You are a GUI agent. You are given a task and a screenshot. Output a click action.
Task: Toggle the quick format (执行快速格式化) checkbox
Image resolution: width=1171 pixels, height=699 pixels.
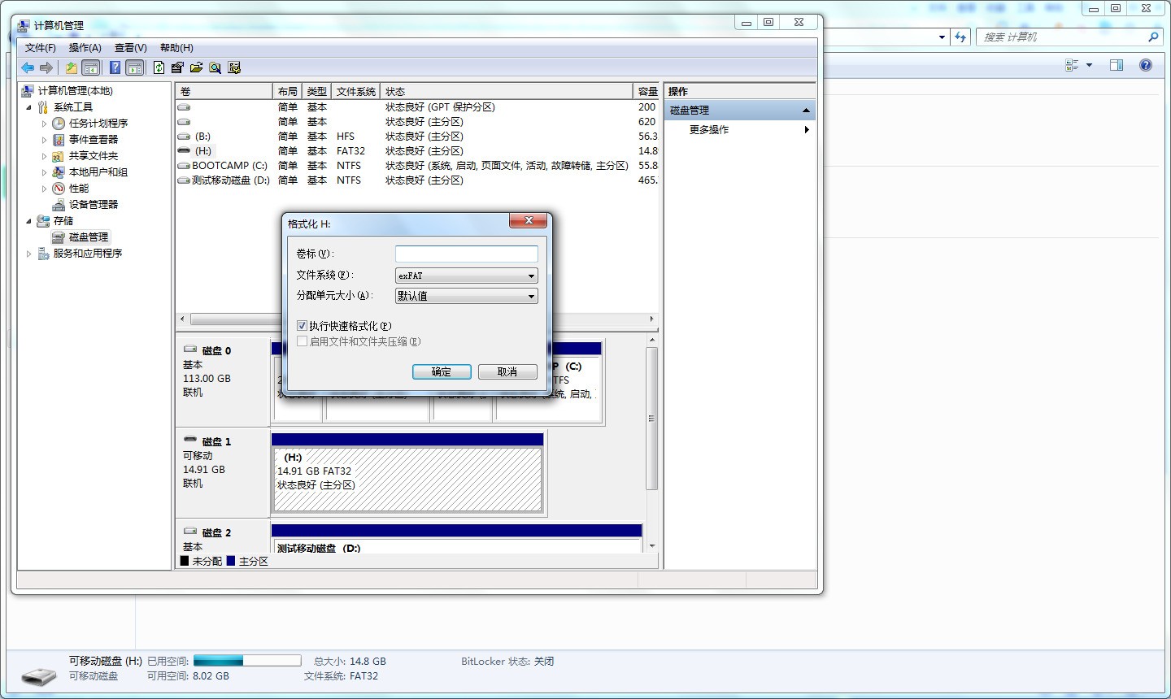click(303, 326)
